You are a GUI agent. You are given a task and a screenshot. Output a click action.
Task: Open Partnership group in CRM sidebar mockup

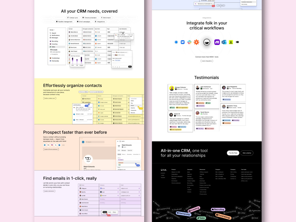[x=54, y=61]
